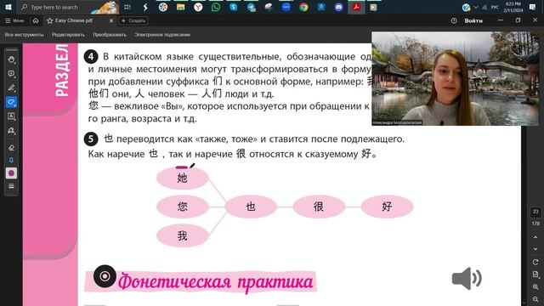Click the help question icon beside Войти
Viewport: 544px width, 306px height.
pyautogui.click(x=454, y=20)
